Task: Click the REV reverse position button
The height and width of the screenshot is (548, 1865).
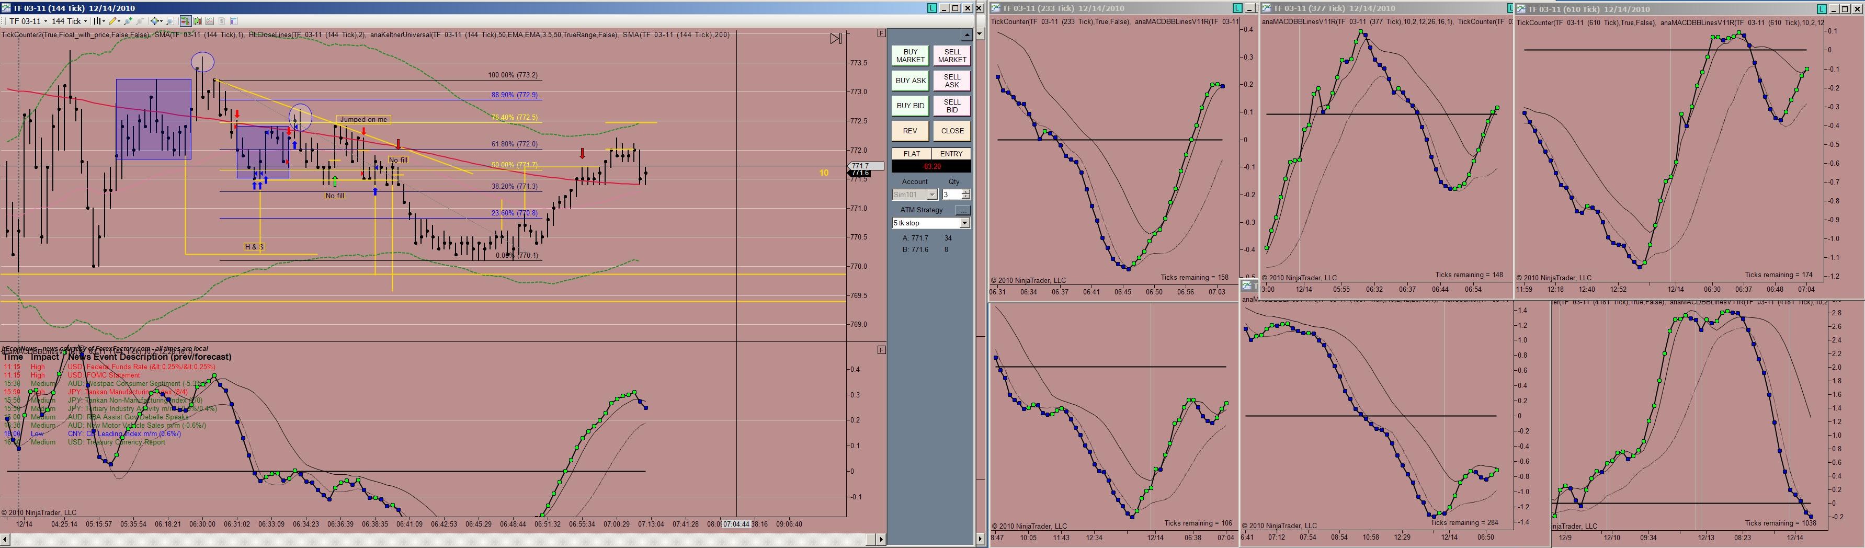Action: (x=910, y=131)
